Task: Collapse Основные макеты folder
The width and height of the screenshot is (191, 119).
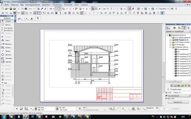Action: (x=170, y=47)
